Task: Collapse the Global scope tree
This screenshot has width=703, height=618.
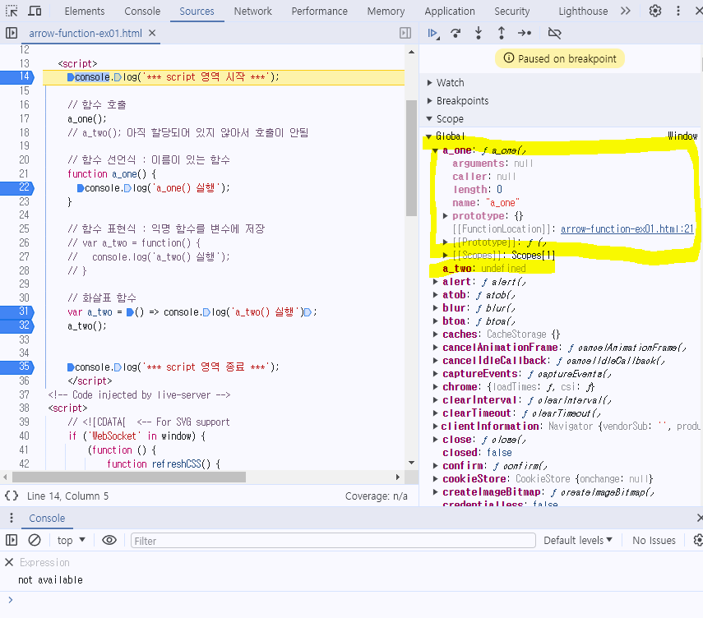Action: tap(428, 136)
